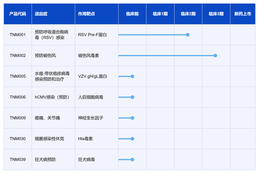The width and height of the screenshot is (259, 174).
Task: Click the 神经生长因子 target cell
Action: coord(97,118)
